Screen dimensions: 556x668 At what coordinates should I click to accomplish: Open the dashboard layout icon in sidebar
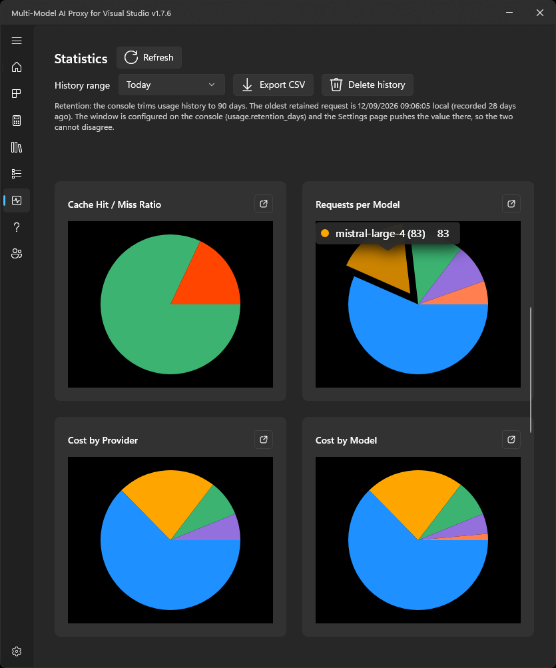17,94
